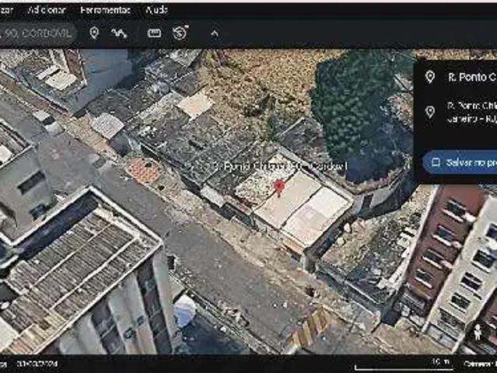Open the Ferramentas menu
Image resolution: width=497 pixels, height=373 pixels.
[106, 10]
